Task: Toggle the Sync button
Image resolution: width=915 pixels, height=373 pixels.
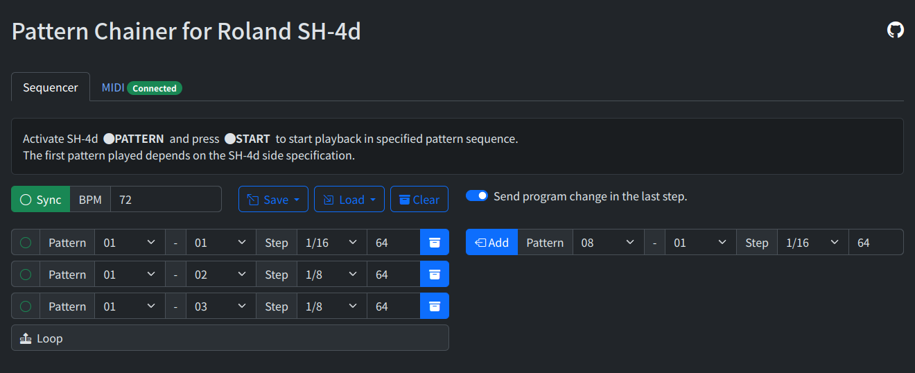Action: (x=41, y=200)
